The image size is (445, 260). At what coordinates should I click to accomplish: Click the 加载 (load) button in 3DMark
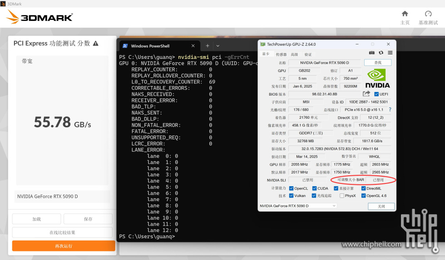pyautogui.click(x=37, y=219)
